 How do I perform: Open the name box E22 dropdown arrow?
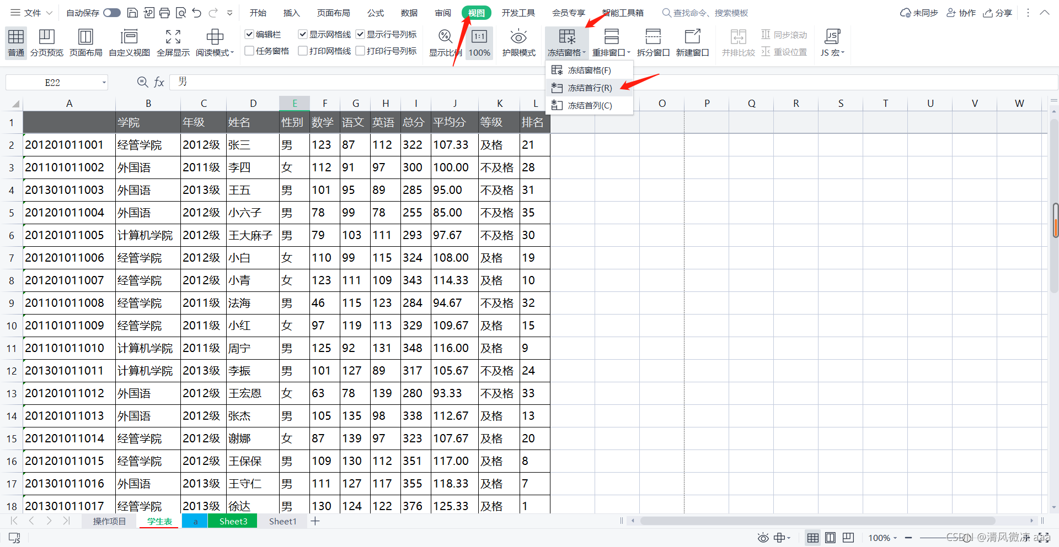(x=104, y=83)
